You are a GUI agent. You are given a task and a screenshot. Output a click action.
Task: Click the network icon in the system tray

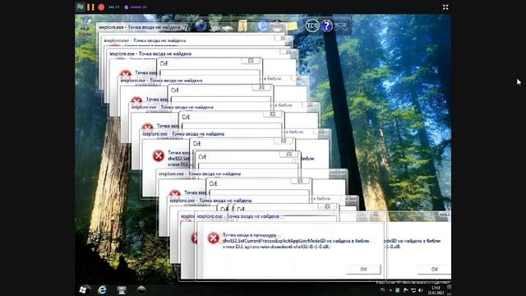click(x=413, y=290)
